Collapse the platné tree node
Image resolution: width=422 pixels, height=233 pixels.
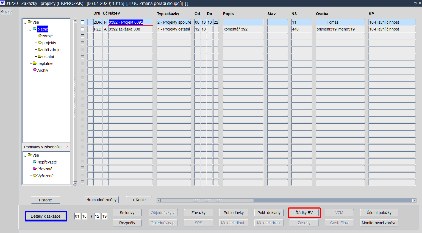pos(30,29)
